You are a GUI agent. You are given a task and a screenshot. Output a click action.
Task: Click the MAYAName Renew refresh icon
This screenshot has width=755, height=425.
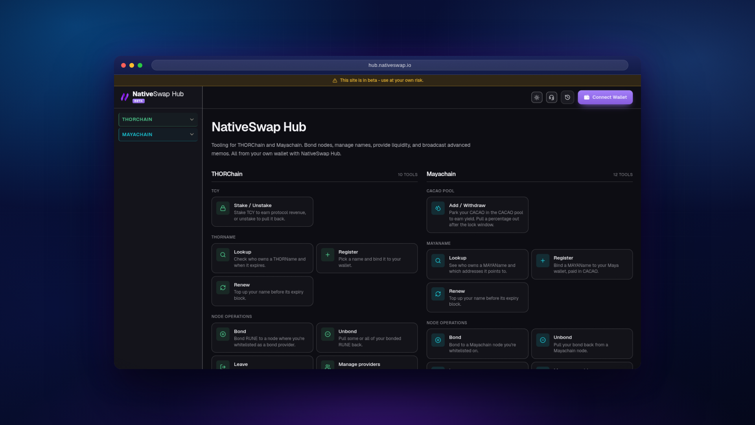coord(438,294)
